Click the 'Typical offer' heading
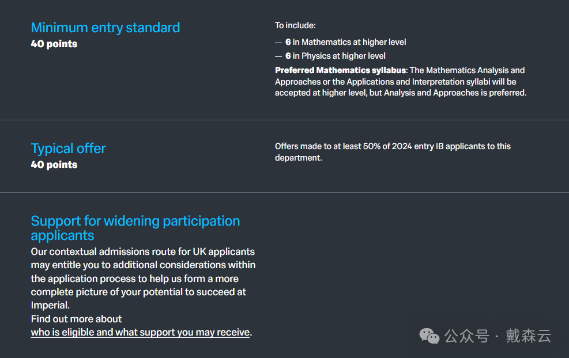This screenshot has width=569, height=358. 68,148
